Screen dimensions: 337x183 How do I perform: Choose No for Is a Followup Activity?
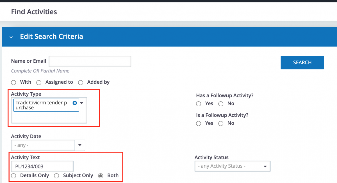(221, 123)
